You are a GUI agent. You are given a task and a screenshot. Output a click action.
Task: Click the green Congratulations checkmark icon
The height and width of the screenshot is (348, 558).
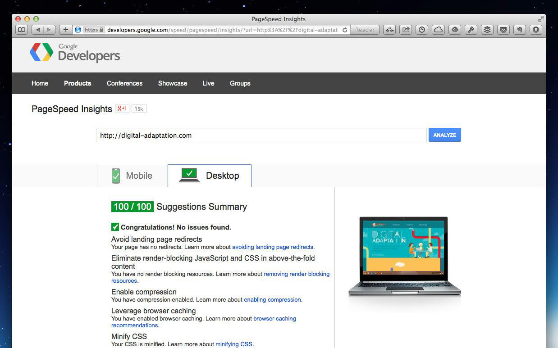tap(115, 227)
